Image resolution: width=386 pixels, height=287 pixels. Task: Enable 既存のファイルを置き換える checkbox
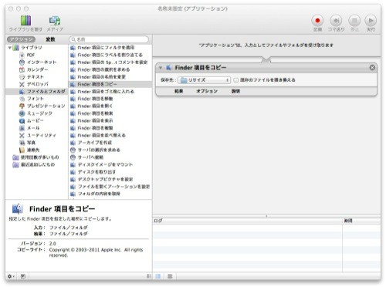(235, 80)
